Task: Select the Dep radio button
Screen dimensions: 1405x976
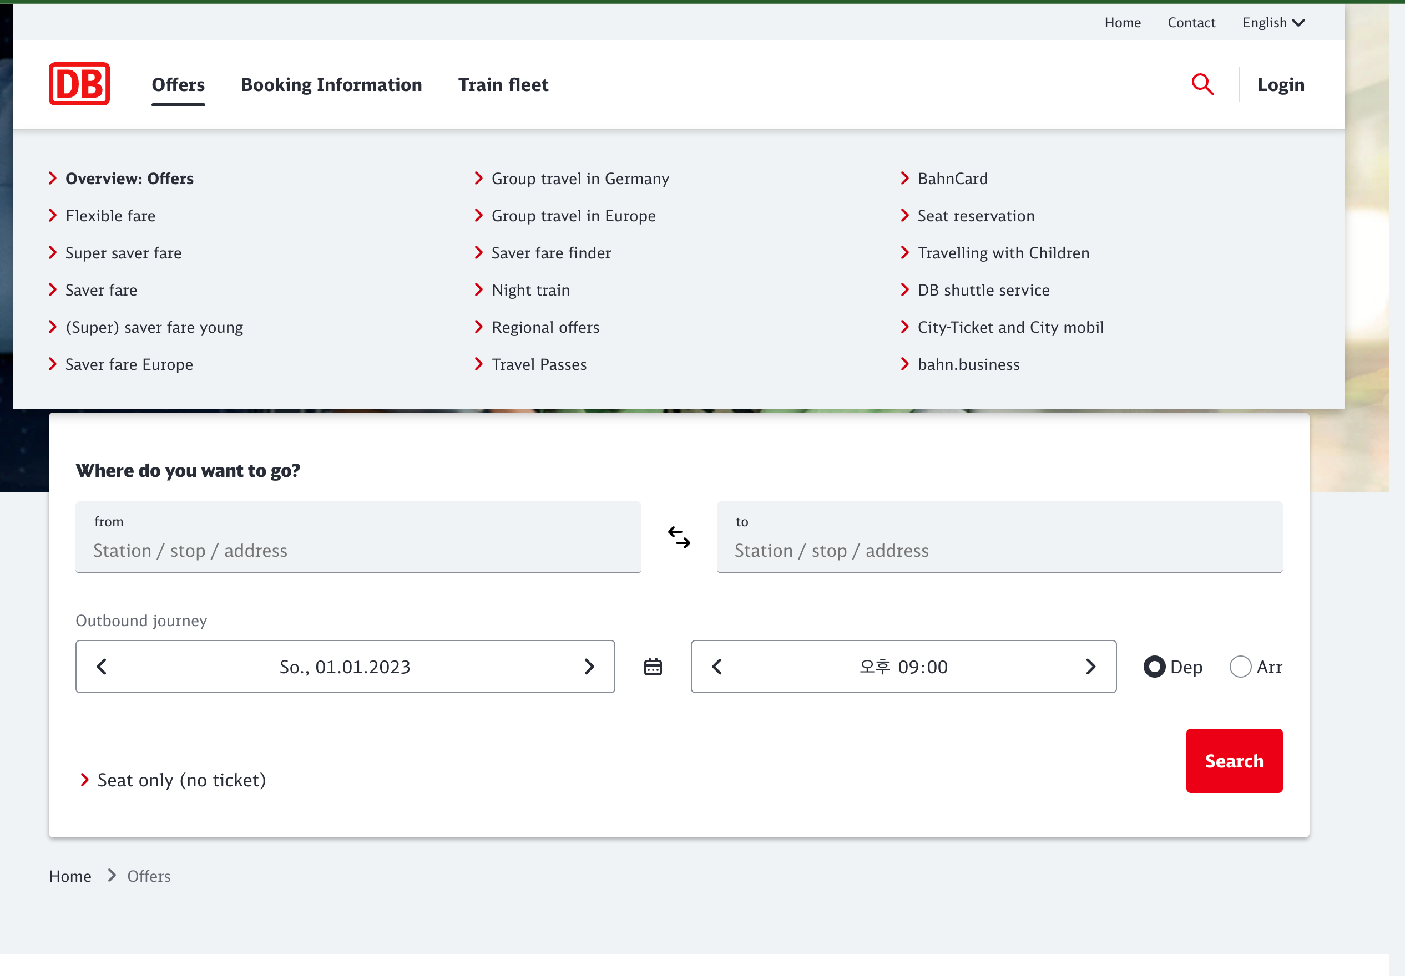Action: (1154, 667)
